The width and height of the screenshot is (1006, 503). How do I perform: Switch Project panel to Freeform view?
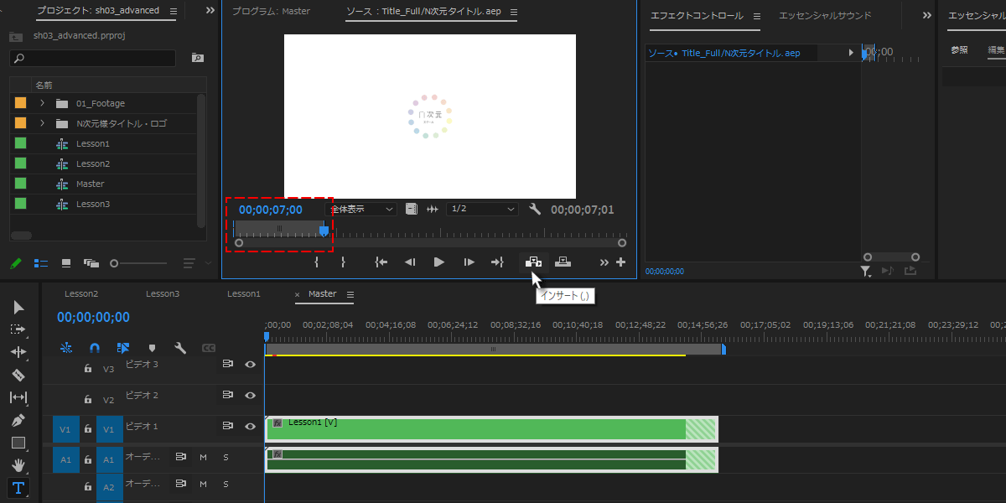(x=91, y=262)
